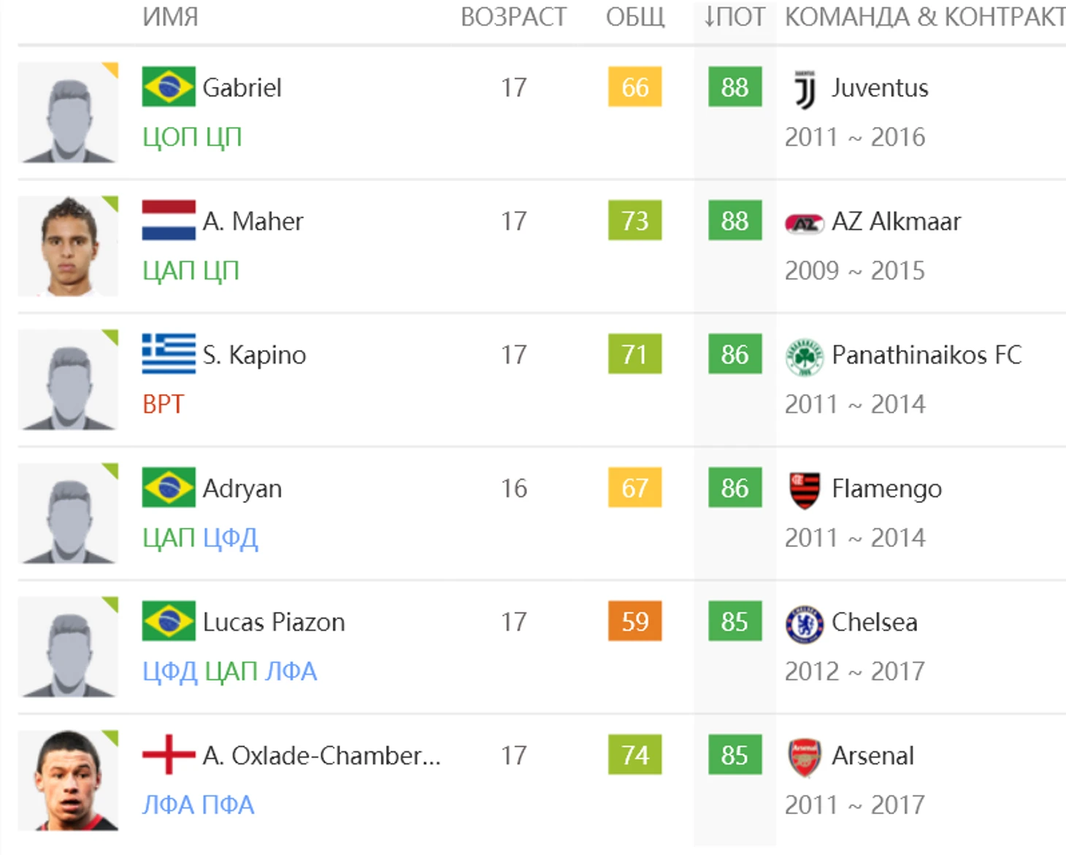Click the Chelsea club crest icon
The image size is (1066, 855).
805,624
